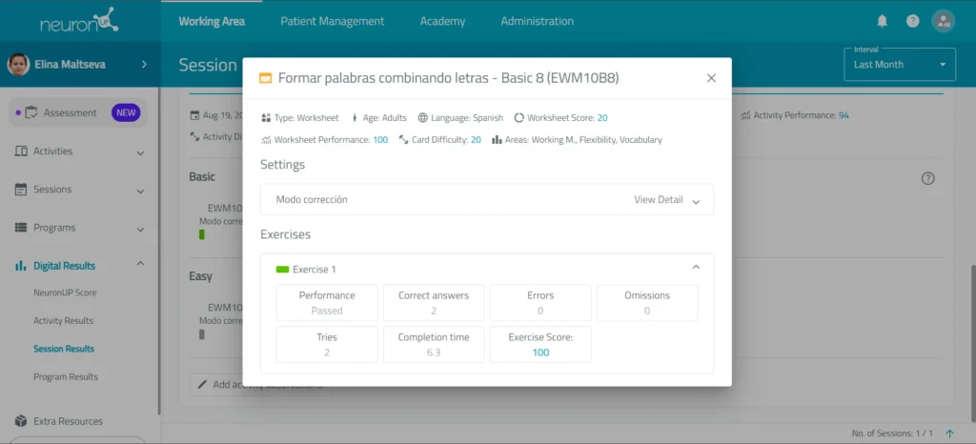The image size is (976, 444).
Task: Click the Sessions calendar icon
Action: (x=21, y=190)
